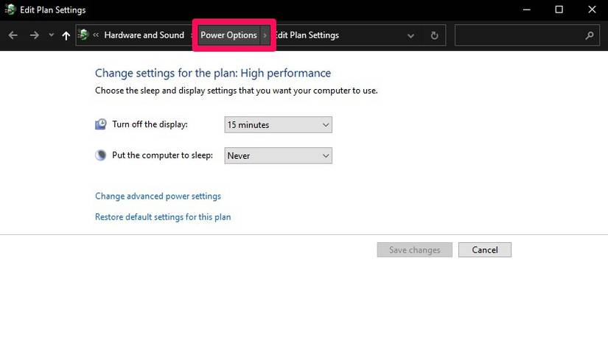Open the Put the computer to sleep dropdown
Image resolution: width=608 pixels, height=360 pixels.
[x=278, y=156]
